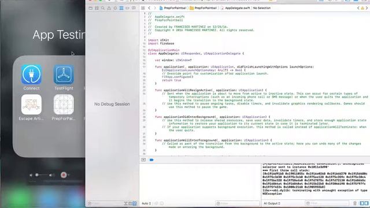Toggle the variables view pane button
370x208 pixels.
362,203
